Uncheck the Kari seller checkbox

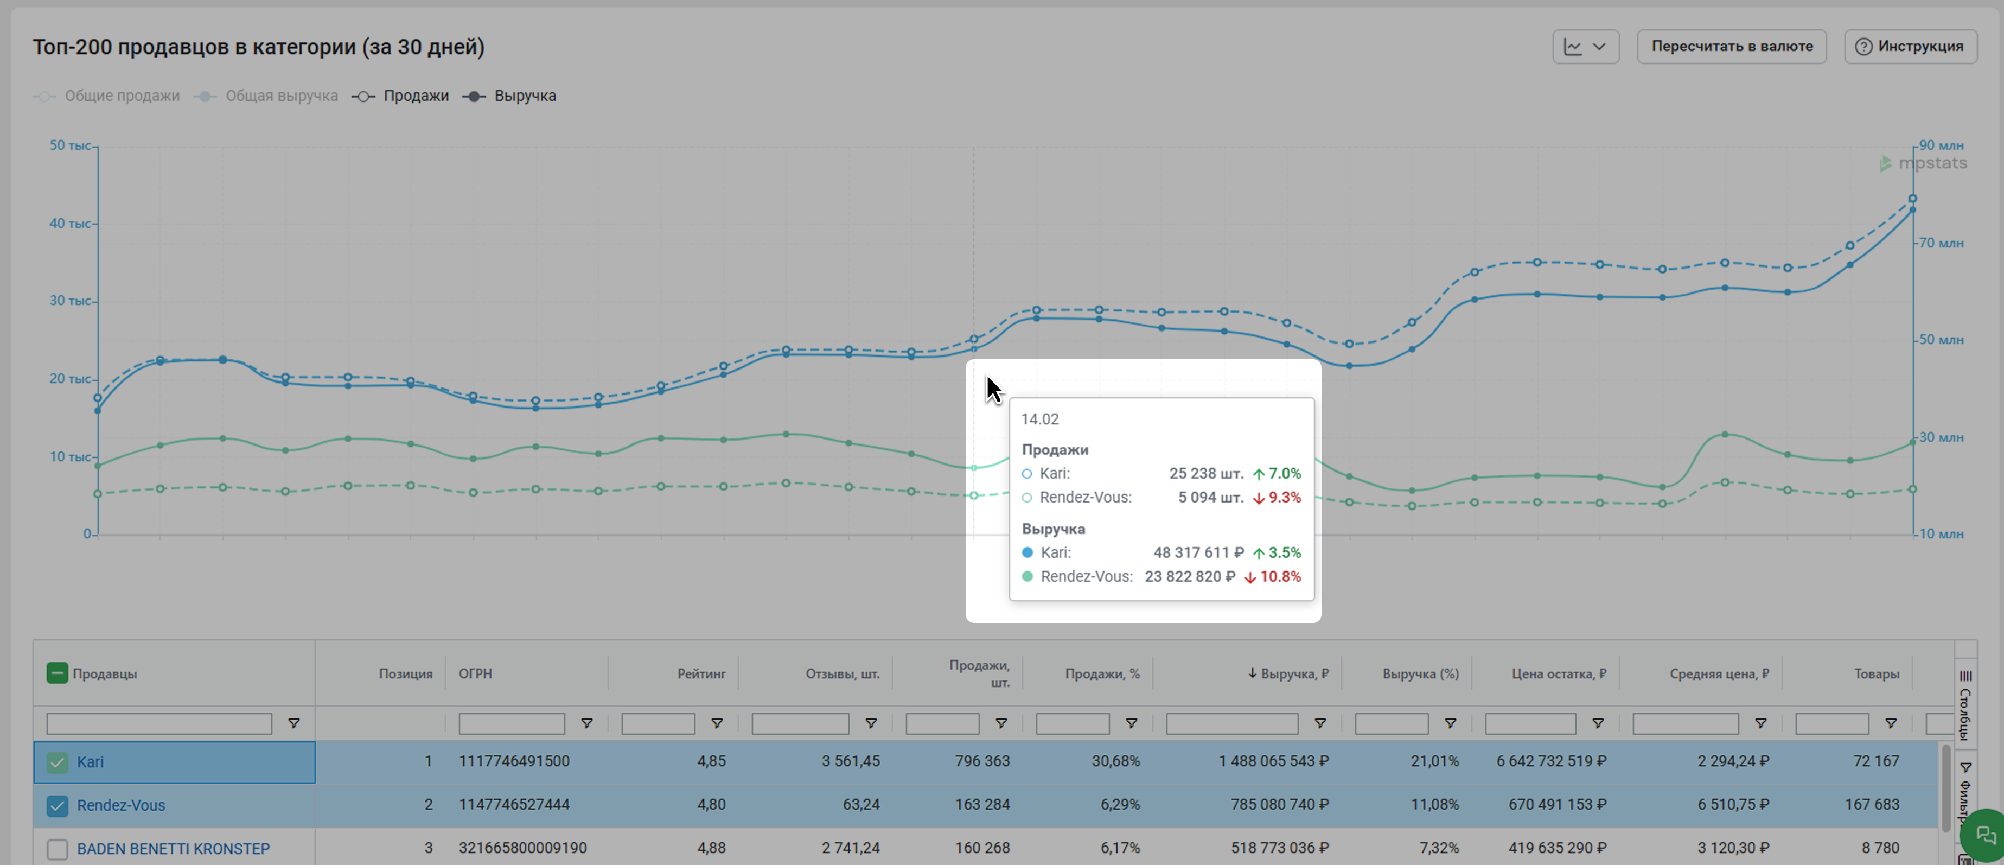pyautogui.click(x=57, y=762)
